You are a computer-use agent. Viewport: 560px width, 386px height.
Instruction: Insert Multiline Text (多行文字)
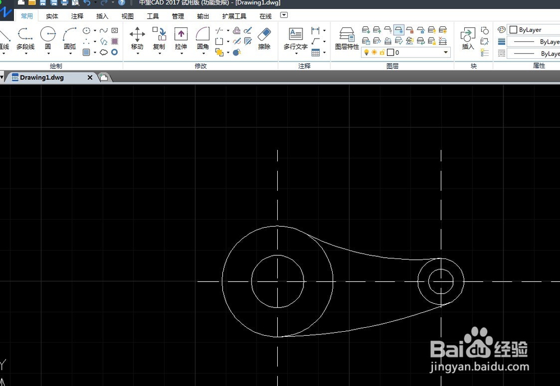[296, 38]
